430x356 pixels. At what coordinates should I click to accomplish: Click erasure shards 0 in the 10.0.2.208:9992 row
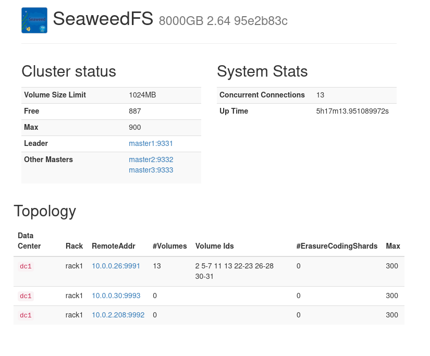[x=298, y=315]
